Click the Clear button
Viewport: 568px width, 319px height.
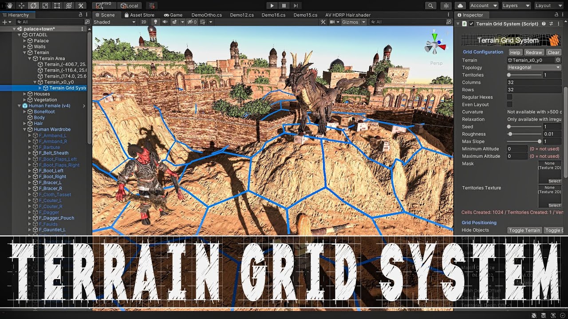point(553,52)
